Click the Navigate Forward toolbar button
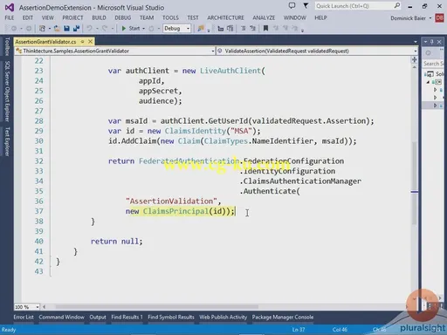 click(29, 29)
